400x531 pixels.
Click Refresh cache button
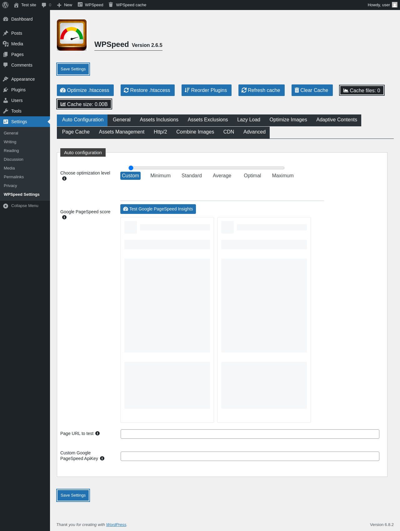(262, 90)
